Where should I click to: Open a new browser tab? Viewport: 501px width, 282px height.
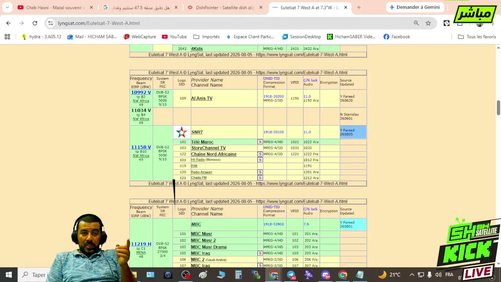pos(359,7)
